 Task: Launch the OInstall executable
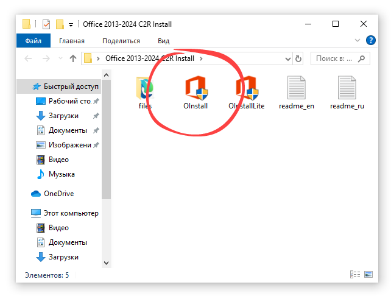tap(195, 93)
